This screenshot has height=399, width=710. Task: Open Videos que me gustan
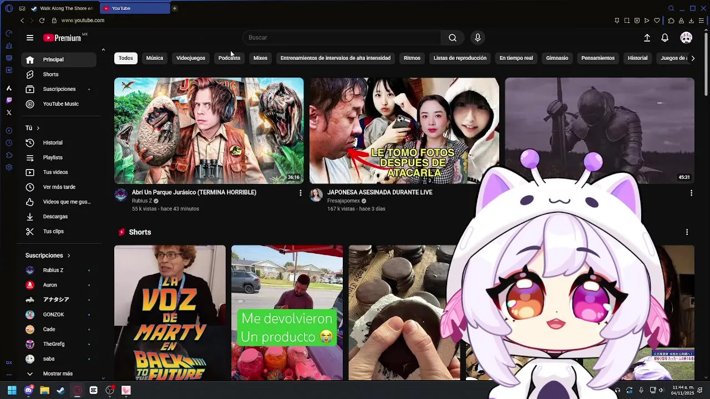59,202
